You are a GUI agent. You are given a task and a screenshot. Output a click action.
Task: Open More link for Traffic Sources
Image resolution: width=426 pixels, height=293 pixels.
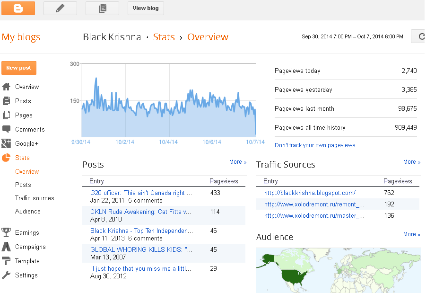412,162
